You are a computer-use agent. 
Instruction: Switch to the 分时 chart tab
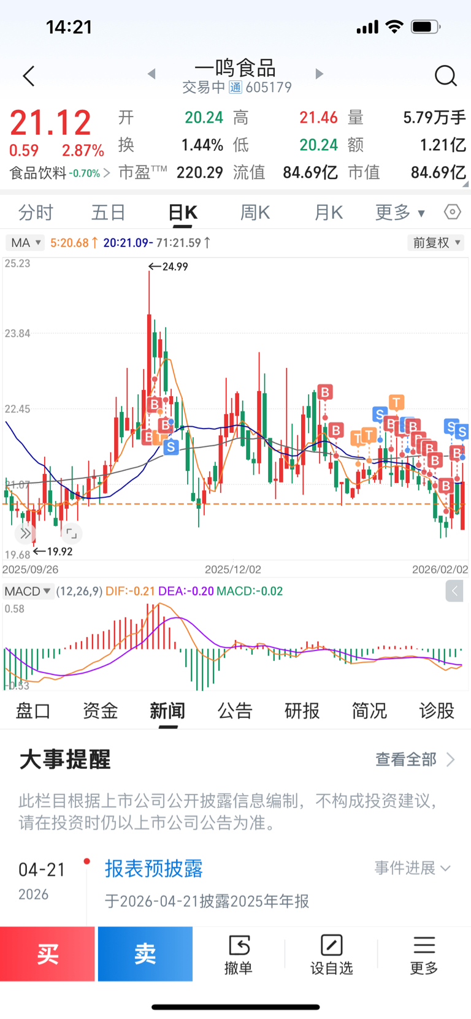click(36, 212)
